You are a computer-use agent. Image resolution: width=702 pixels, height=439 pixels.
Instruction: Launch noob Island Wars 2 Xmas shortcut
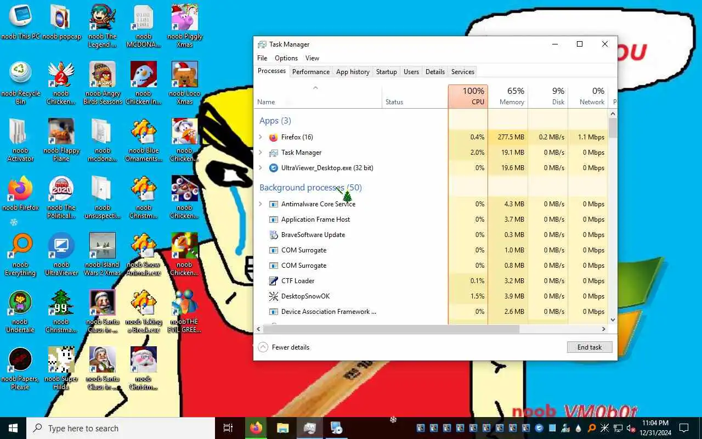(103, 255)
